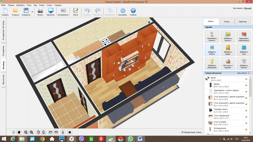Click the zoom in magnifier icon

tap(31, 132)
